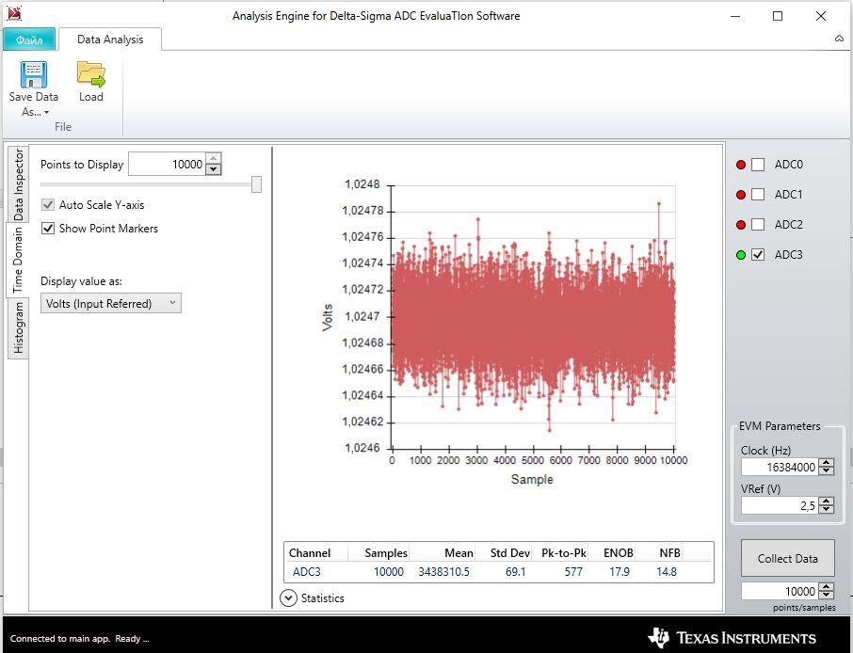Click the Std Dev value 69.1
The height and width of the screenshot is (653, 853).
coord(515,572)
